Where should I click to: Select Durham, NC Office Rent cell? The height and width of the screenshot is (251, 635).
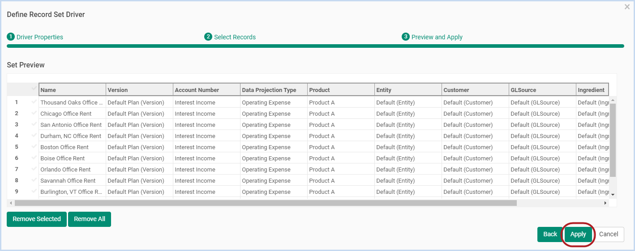coord(72,136)
